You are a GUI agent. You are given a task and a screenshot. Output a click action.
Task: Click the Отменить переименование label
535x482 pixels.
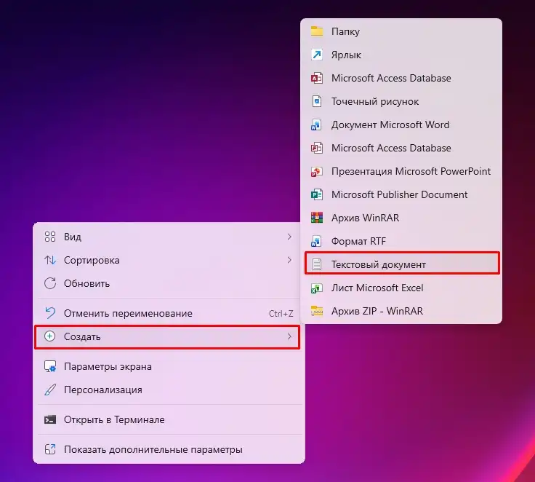(128, 314)
